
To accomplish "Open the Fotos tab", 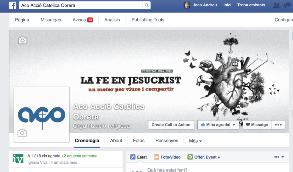I will pyautogui.click(x=138, y=141).
